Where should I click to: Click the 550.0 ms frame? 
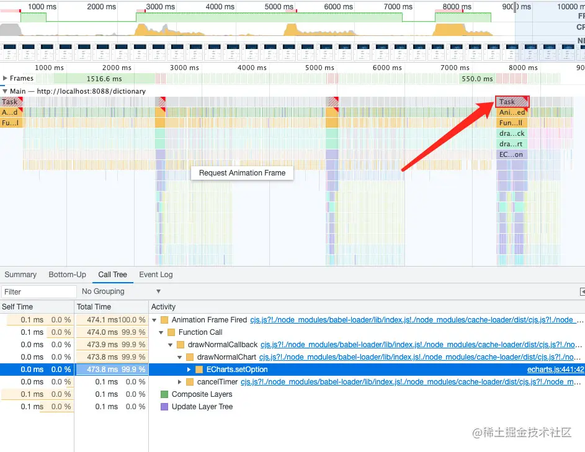pyautogui.click(x=477, y=79)
